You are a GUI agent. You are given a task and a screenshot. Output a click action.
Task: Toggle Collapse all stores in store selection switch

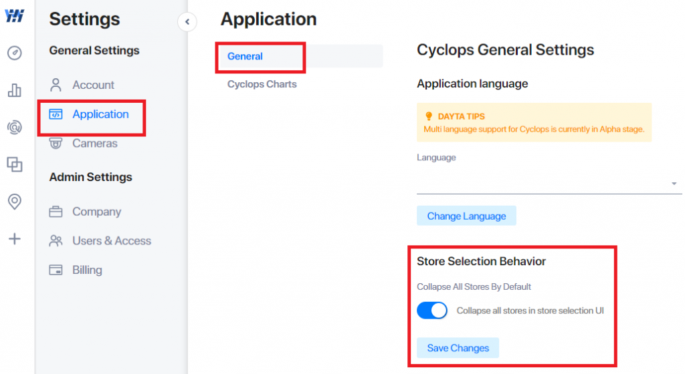point(432,311)
